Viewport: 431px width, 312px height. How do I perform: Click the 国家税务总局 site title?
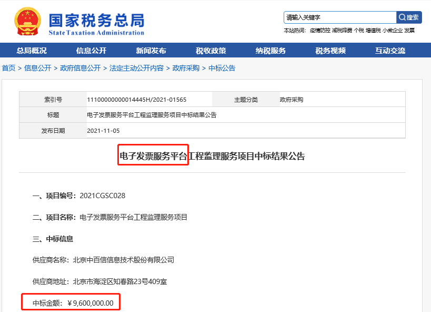(96, 21)
